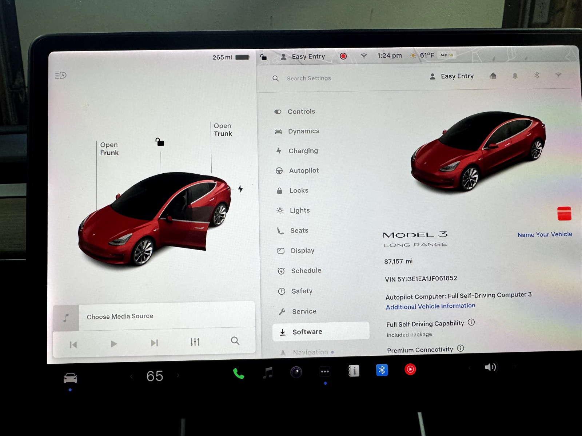Expand all apps with three-dot button
Screen dimensions: 582x436
tap(325, 371)
